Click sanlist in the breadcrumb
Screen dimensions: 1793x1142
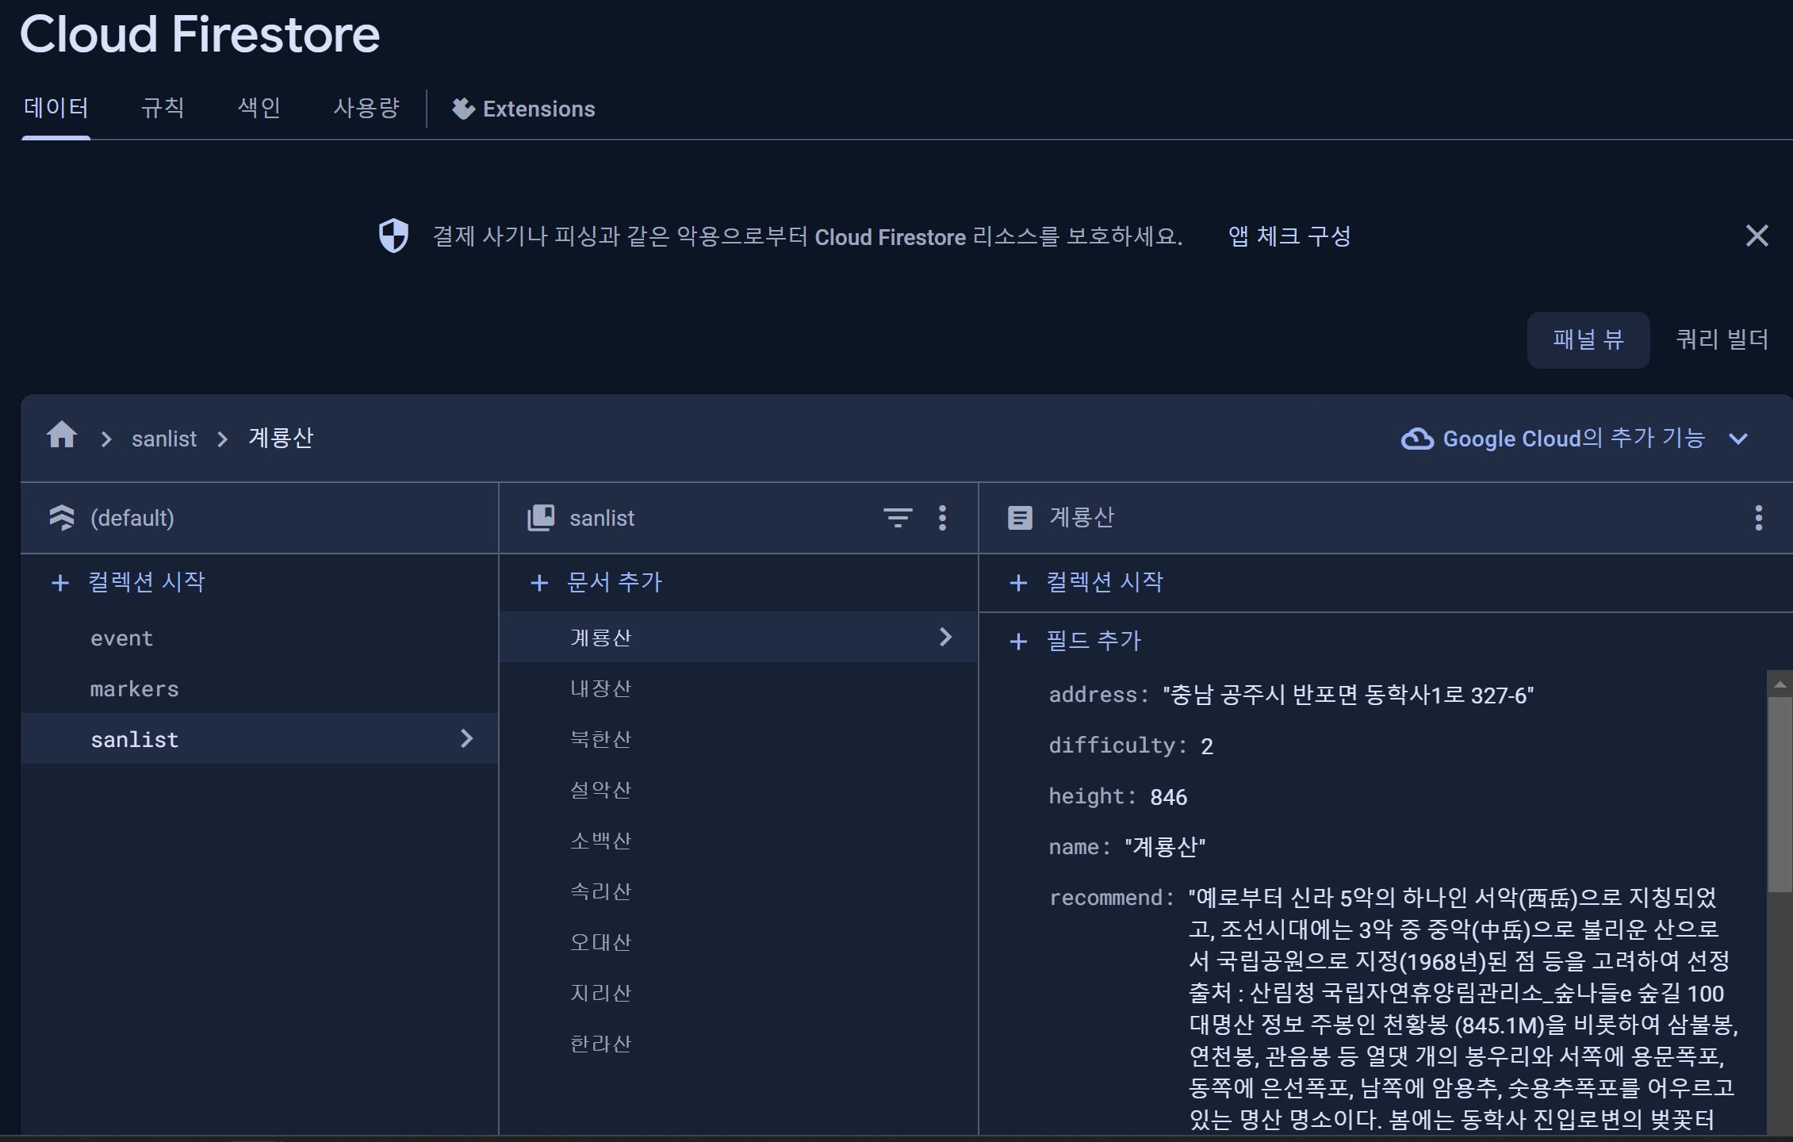click(164, 439)
